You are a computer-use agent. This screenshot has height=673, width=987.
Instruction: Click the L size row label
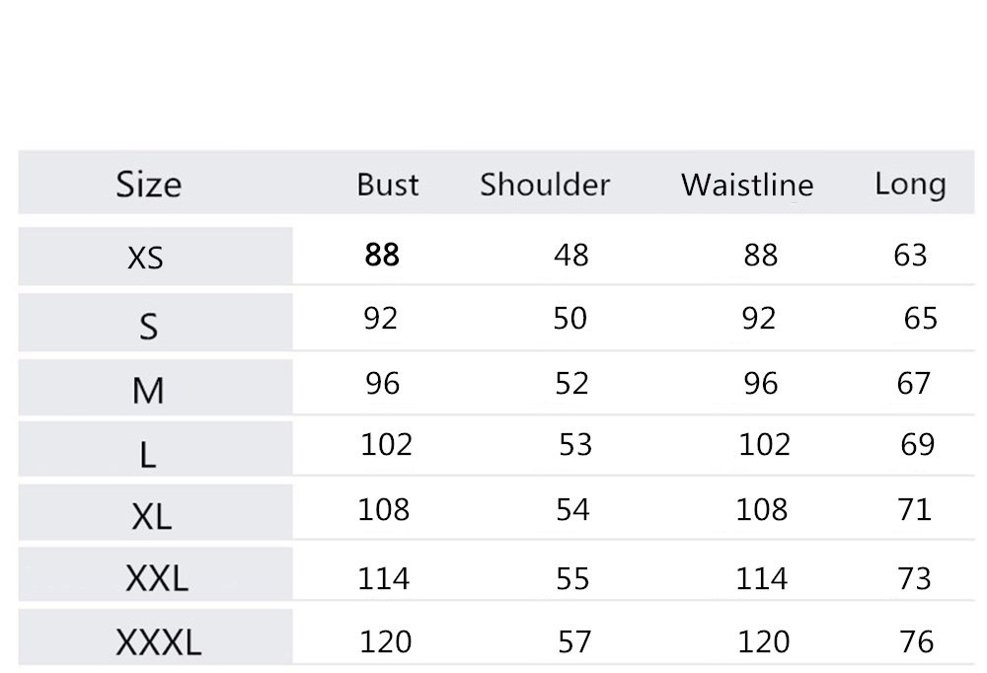pos(148,455)
